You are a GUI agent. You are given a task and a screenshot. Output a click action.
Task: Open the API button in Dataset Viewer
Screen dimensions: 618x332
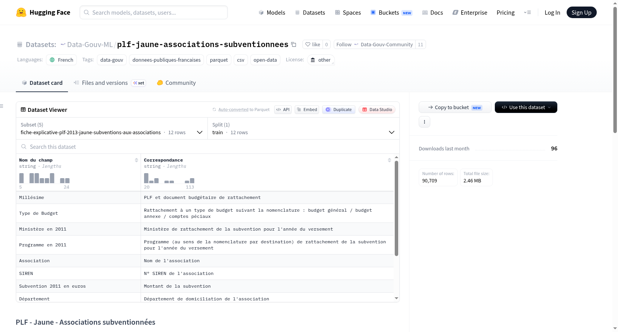283,110
